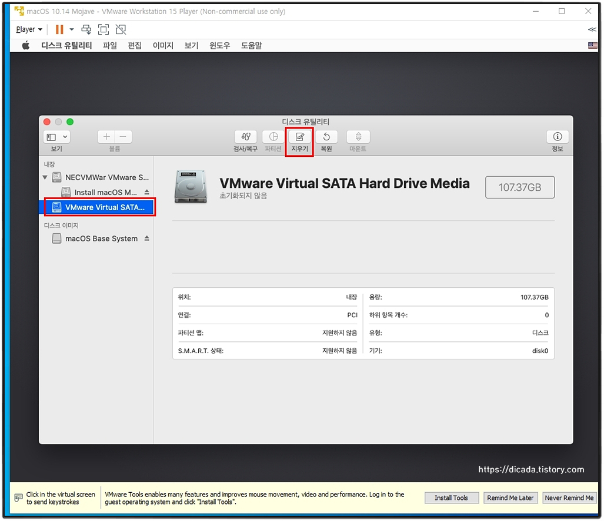The image size is (604, 521).
Task: Open the 이미지 (Images) menu
Action: click(x=163, y=46)
